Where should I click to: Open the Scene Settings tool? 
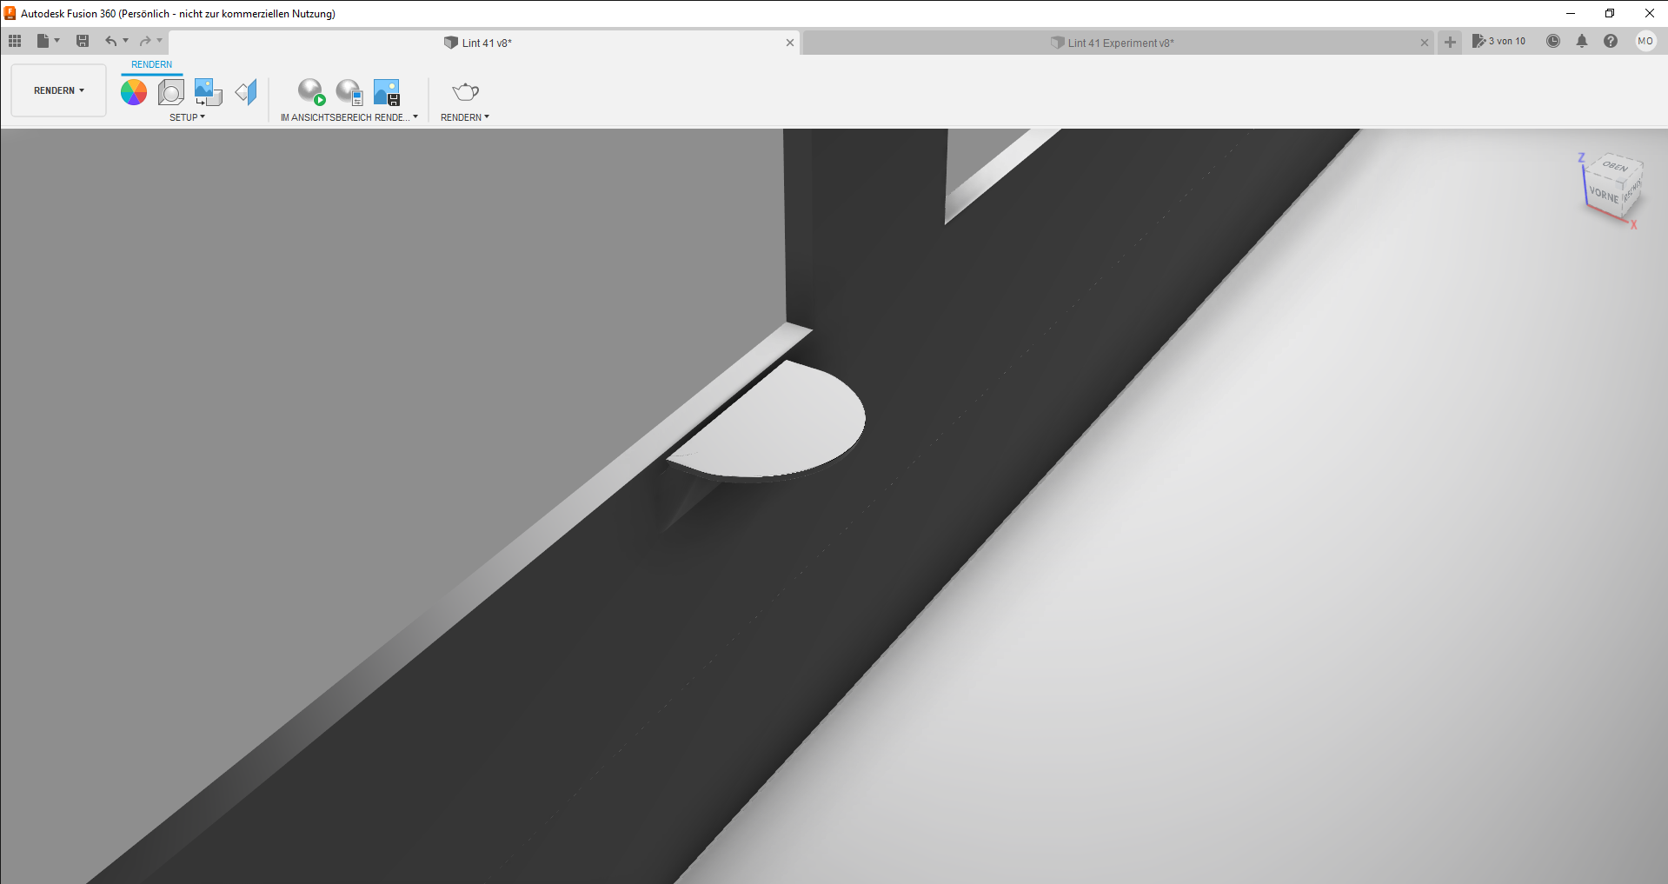coord(171,92)
